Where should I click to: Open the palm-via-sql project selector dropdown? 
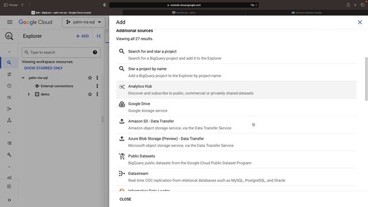[83, 22]
